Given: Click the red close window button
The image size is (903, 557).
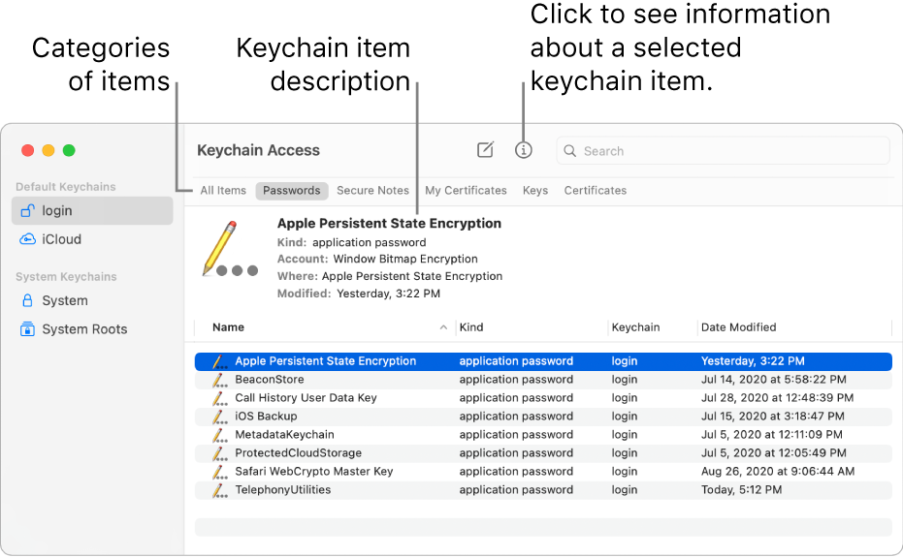Looking at the screenshot, I should [27, 150].
